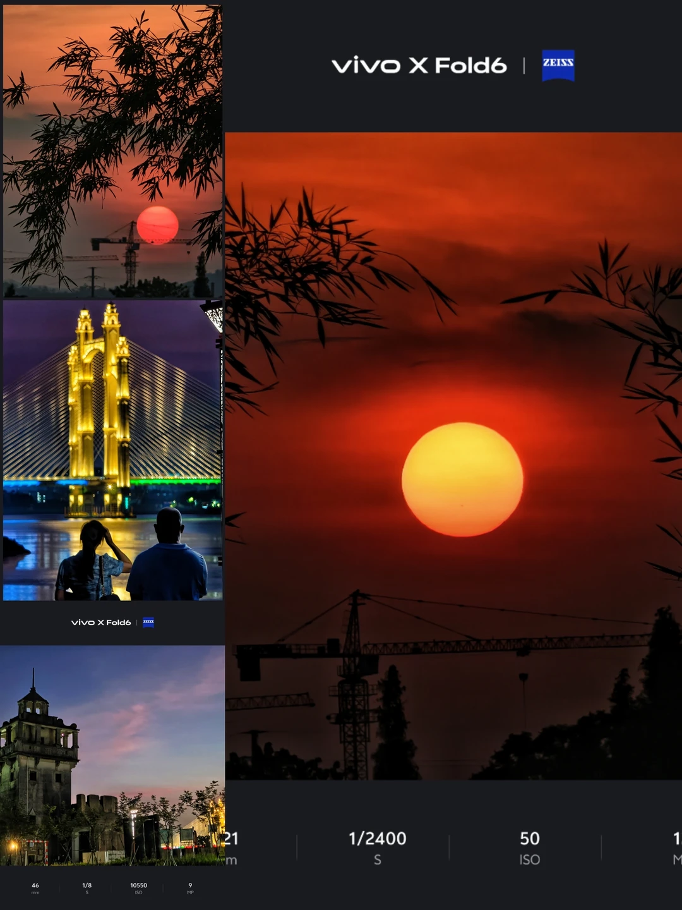Open the golden lit bridge photo thumbnail
Screen dimensions: 682x910
[113, 451]
